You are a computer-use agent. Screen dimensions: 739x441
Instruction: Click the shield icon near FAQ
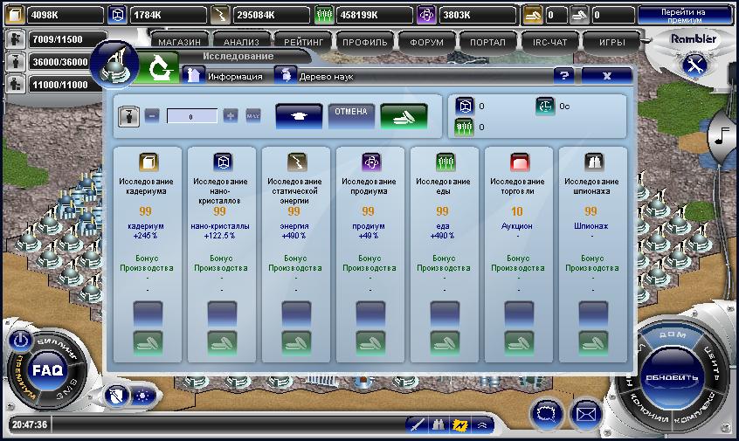pos(117,396)
